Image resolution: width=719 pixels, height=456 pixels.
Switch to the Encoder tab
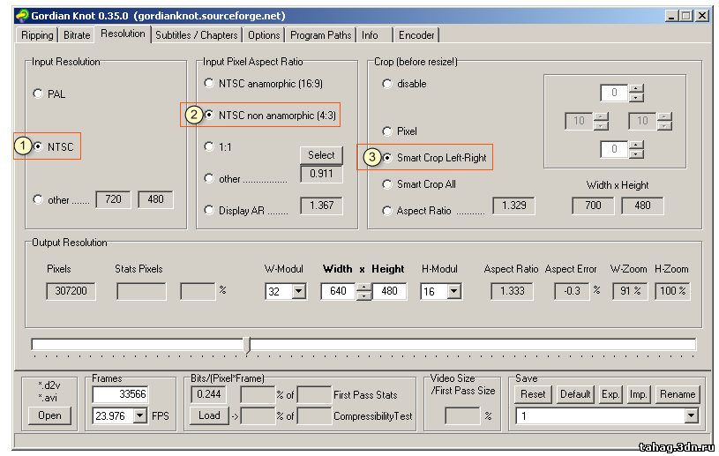point(416,35)
